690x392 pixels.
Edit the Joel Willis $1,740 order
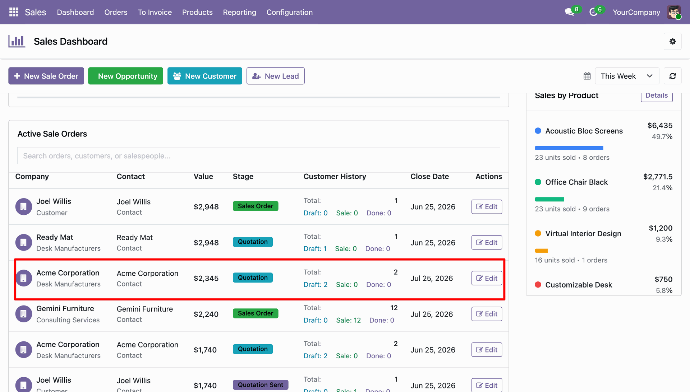click(x=487, y=385)
